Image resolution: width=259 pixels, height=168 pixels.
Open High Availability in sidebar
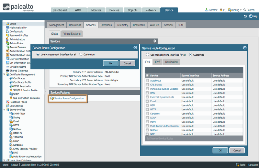[x=18, y=28]
